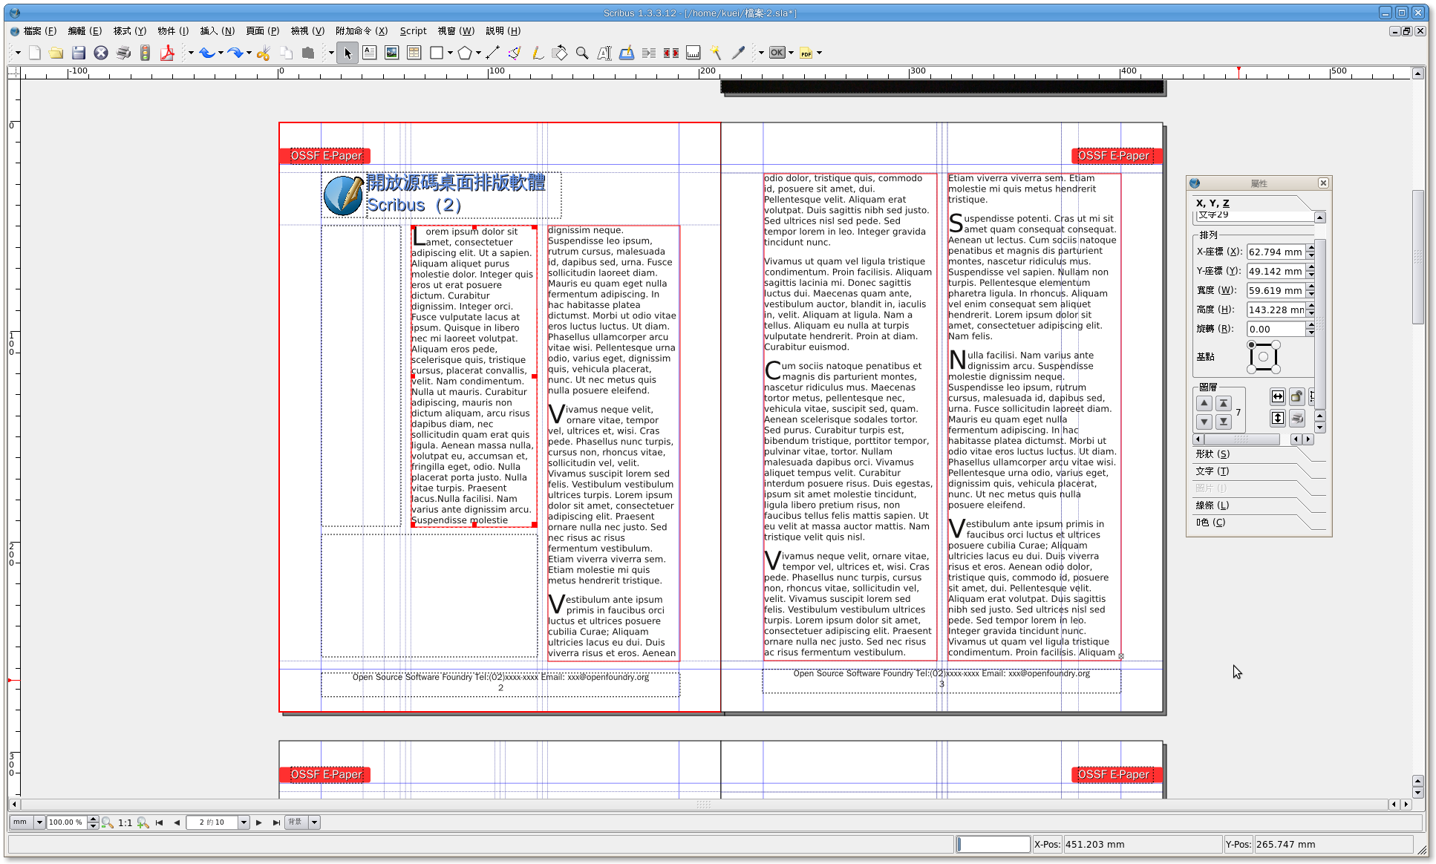The image size is (1436, 864).
Task: Expand the 文字 (T) section in properties
Action: (x=1213, y=471)
